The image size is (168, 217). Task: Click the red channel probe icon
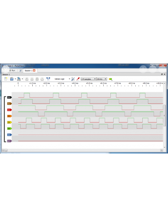pyautogui.click(x=78, y=79)
